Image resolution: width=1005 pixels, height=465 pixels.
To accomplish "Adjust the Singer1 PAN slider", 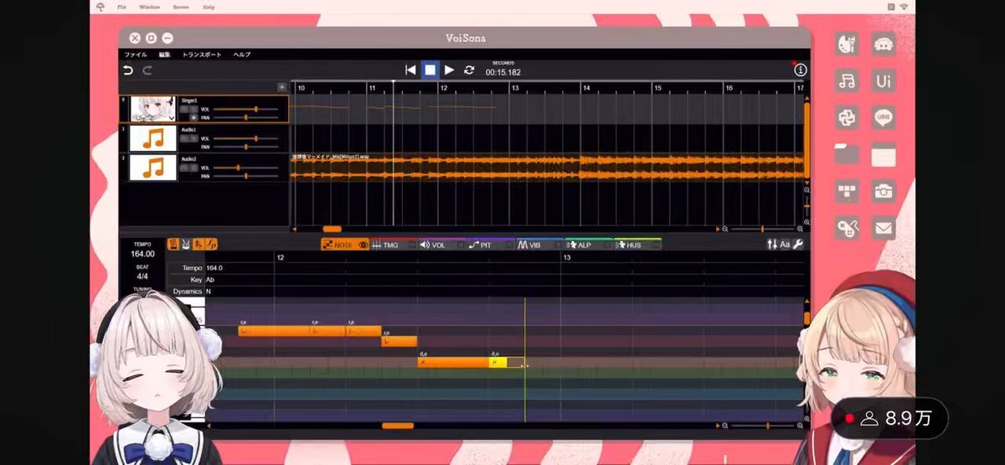I will click(x=245, y=117).
